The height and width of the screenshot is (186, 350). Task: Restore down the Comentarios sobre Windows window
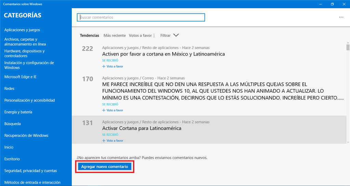(332, 4)
